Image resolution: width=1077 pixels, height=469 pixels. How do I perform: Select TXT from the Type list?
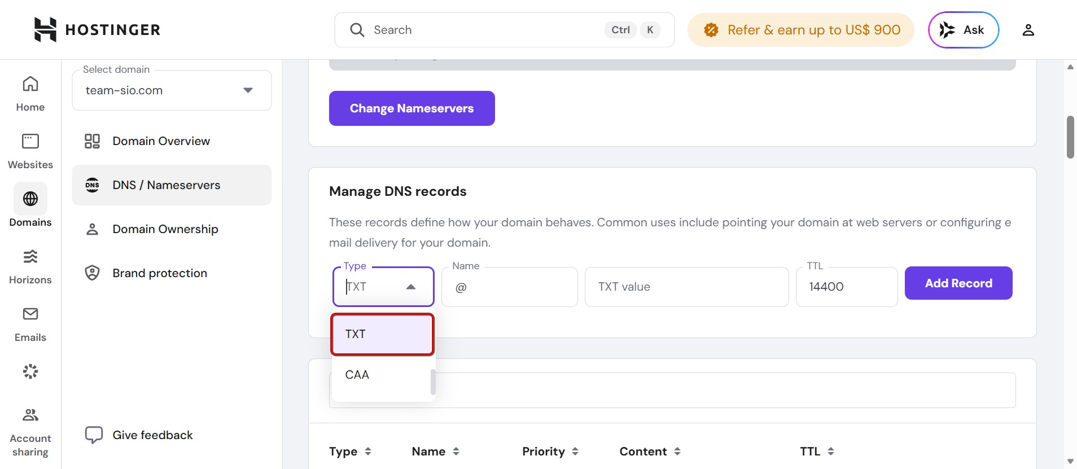click(383, 334)
